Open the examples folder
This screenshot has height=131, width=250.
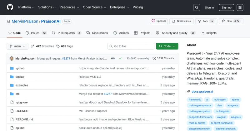22,85
